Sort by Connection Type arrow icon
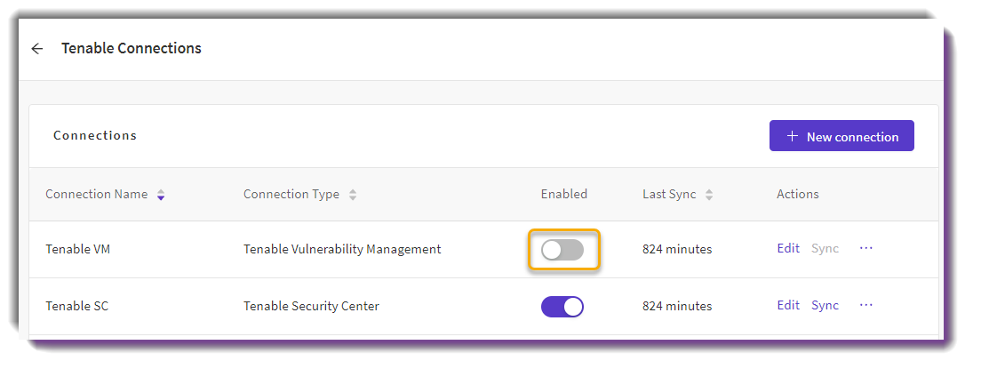The image size is (981, 377). [353, 195]
